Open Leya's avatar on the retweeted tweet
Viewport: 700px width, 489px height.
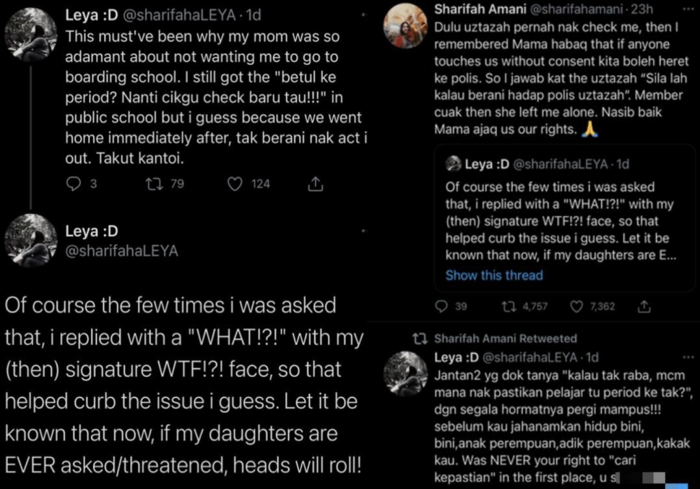[x=405, y=374]
